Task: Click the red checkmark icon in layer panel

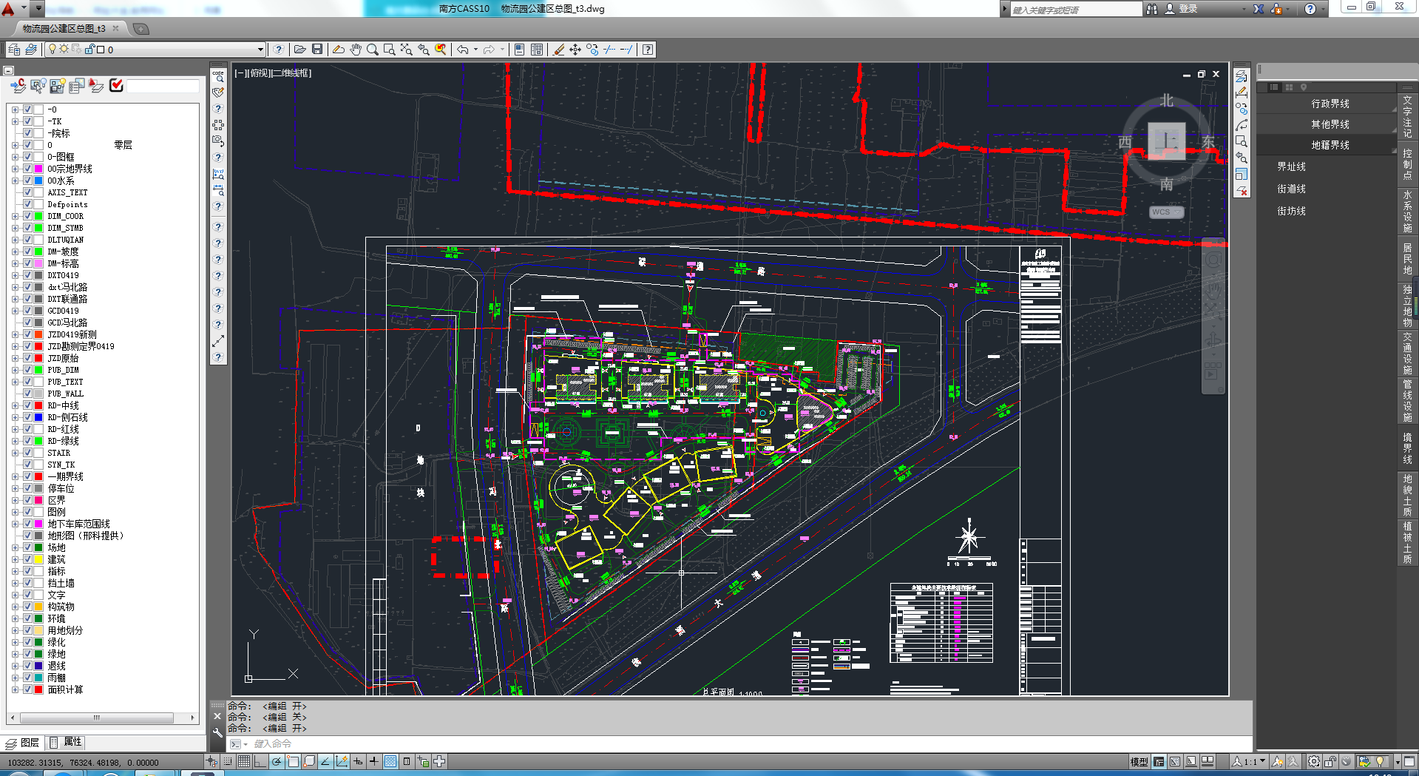Action: [x=116, y=86]
